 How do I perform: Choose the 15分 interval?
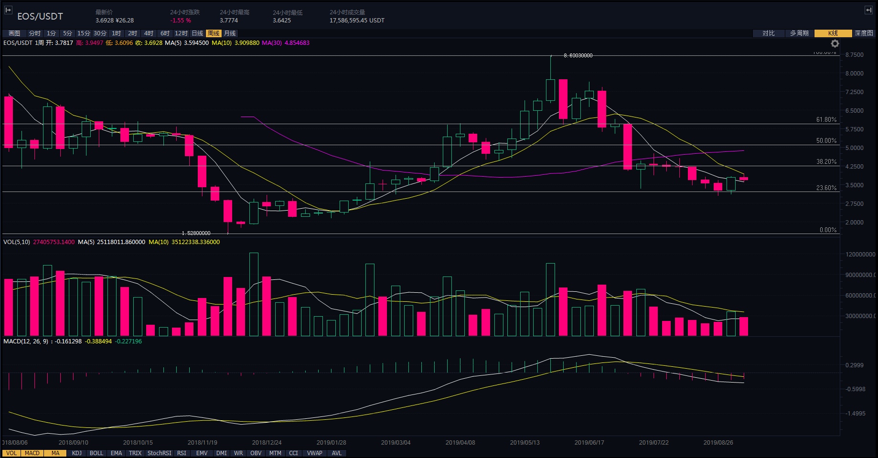84,33
